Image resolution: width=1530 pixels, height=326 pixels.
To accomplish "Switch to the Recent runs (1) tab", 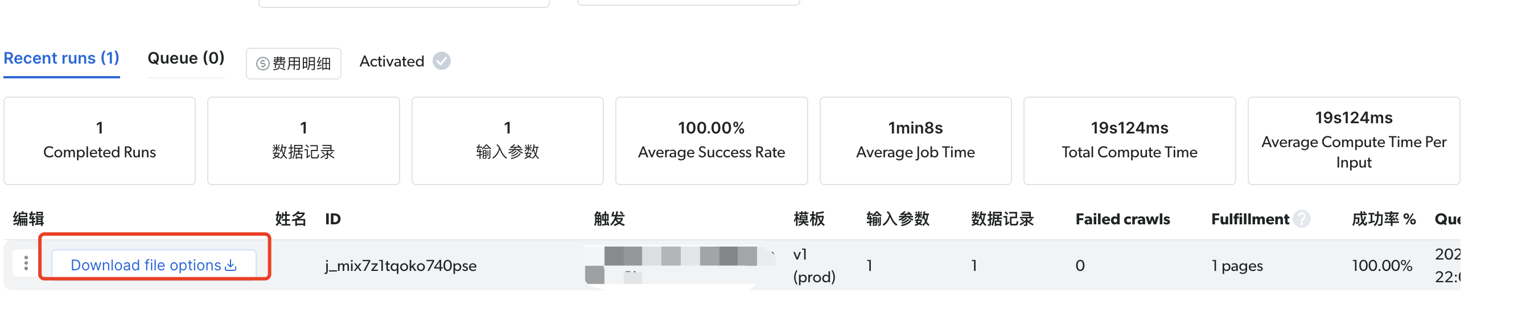I will 61,58.
